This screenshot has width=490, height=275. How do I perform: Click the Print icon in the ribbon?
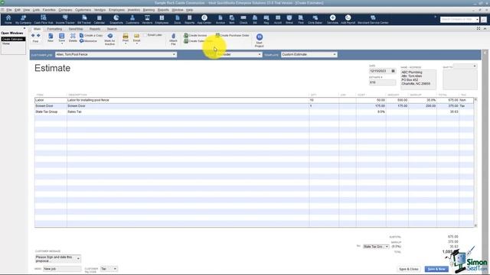126,37
